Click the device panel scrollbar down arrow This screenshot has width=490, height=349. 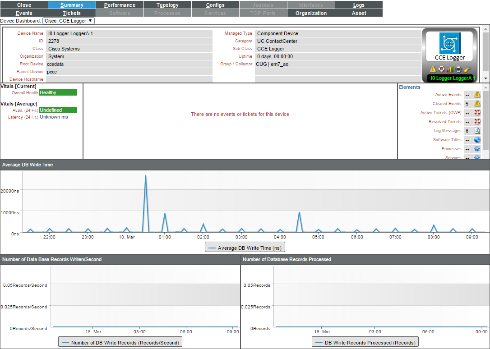tap(485, 78)
